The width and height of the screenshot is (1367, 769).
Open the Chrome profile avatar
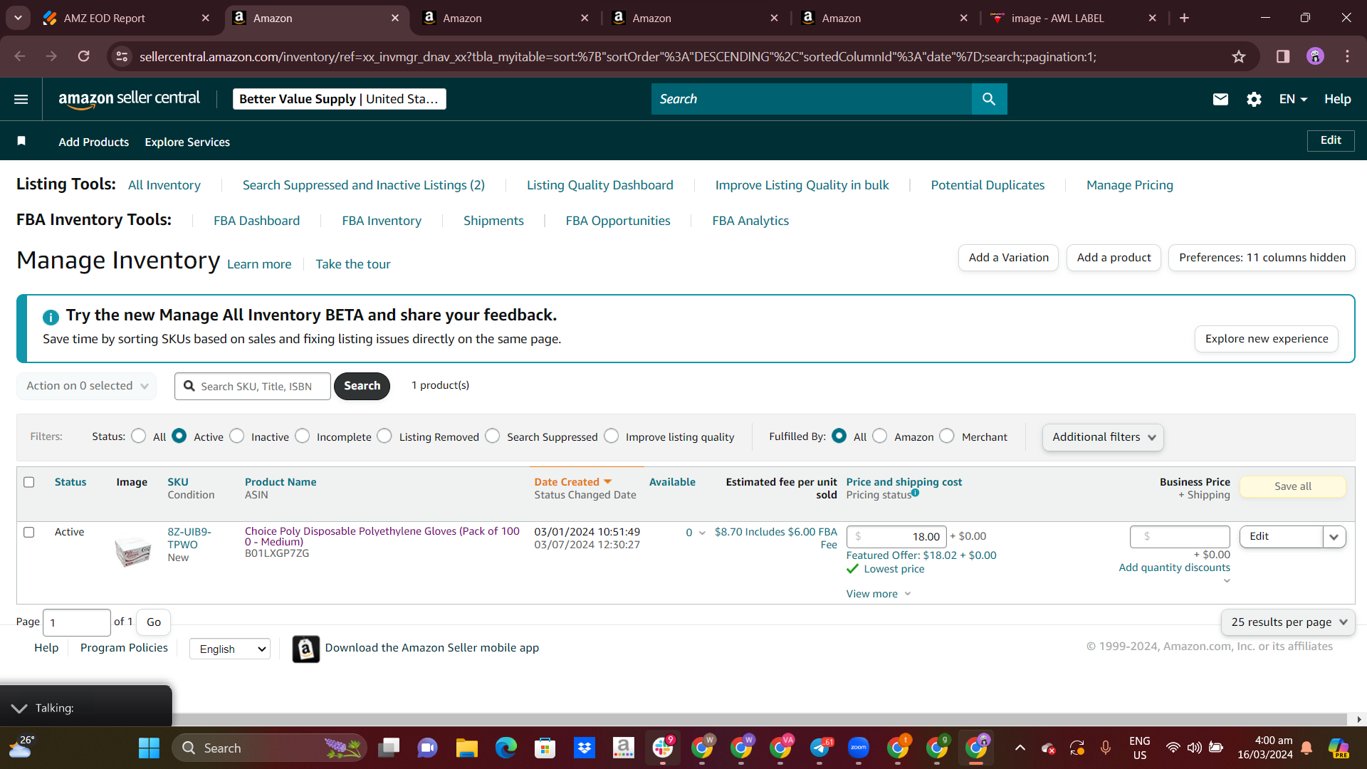[x=1315, y=56]
